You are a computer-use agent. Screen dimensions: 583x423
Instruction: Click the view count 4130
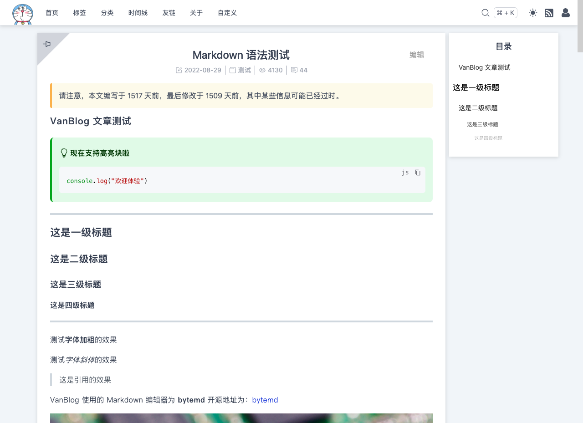(275, 70)
